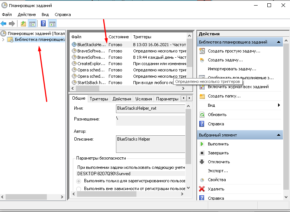Click the Завершить stop icon
Image resolution: width=290 pixels, height=212 pixels.
coord(202,153)
